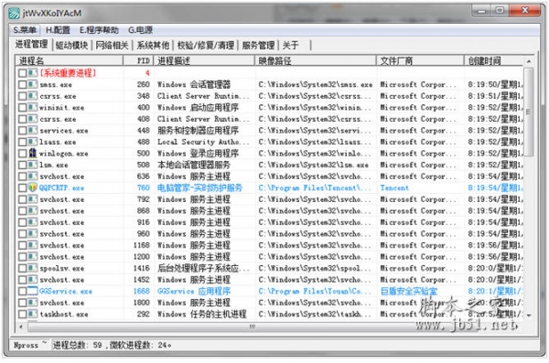549x363 pixels.
Task: Click the taskhost.exe process icon
Action: pyautogui.click(x=33, y=314)
